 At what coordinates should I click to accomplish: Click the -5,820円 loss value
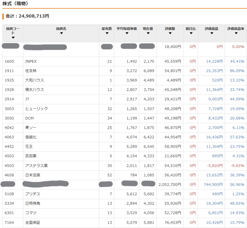[x=215, y=166]
